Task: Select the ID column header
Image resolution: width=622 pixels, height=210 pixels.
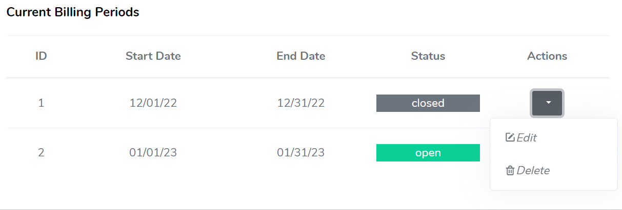Action: tap(41, 56)
